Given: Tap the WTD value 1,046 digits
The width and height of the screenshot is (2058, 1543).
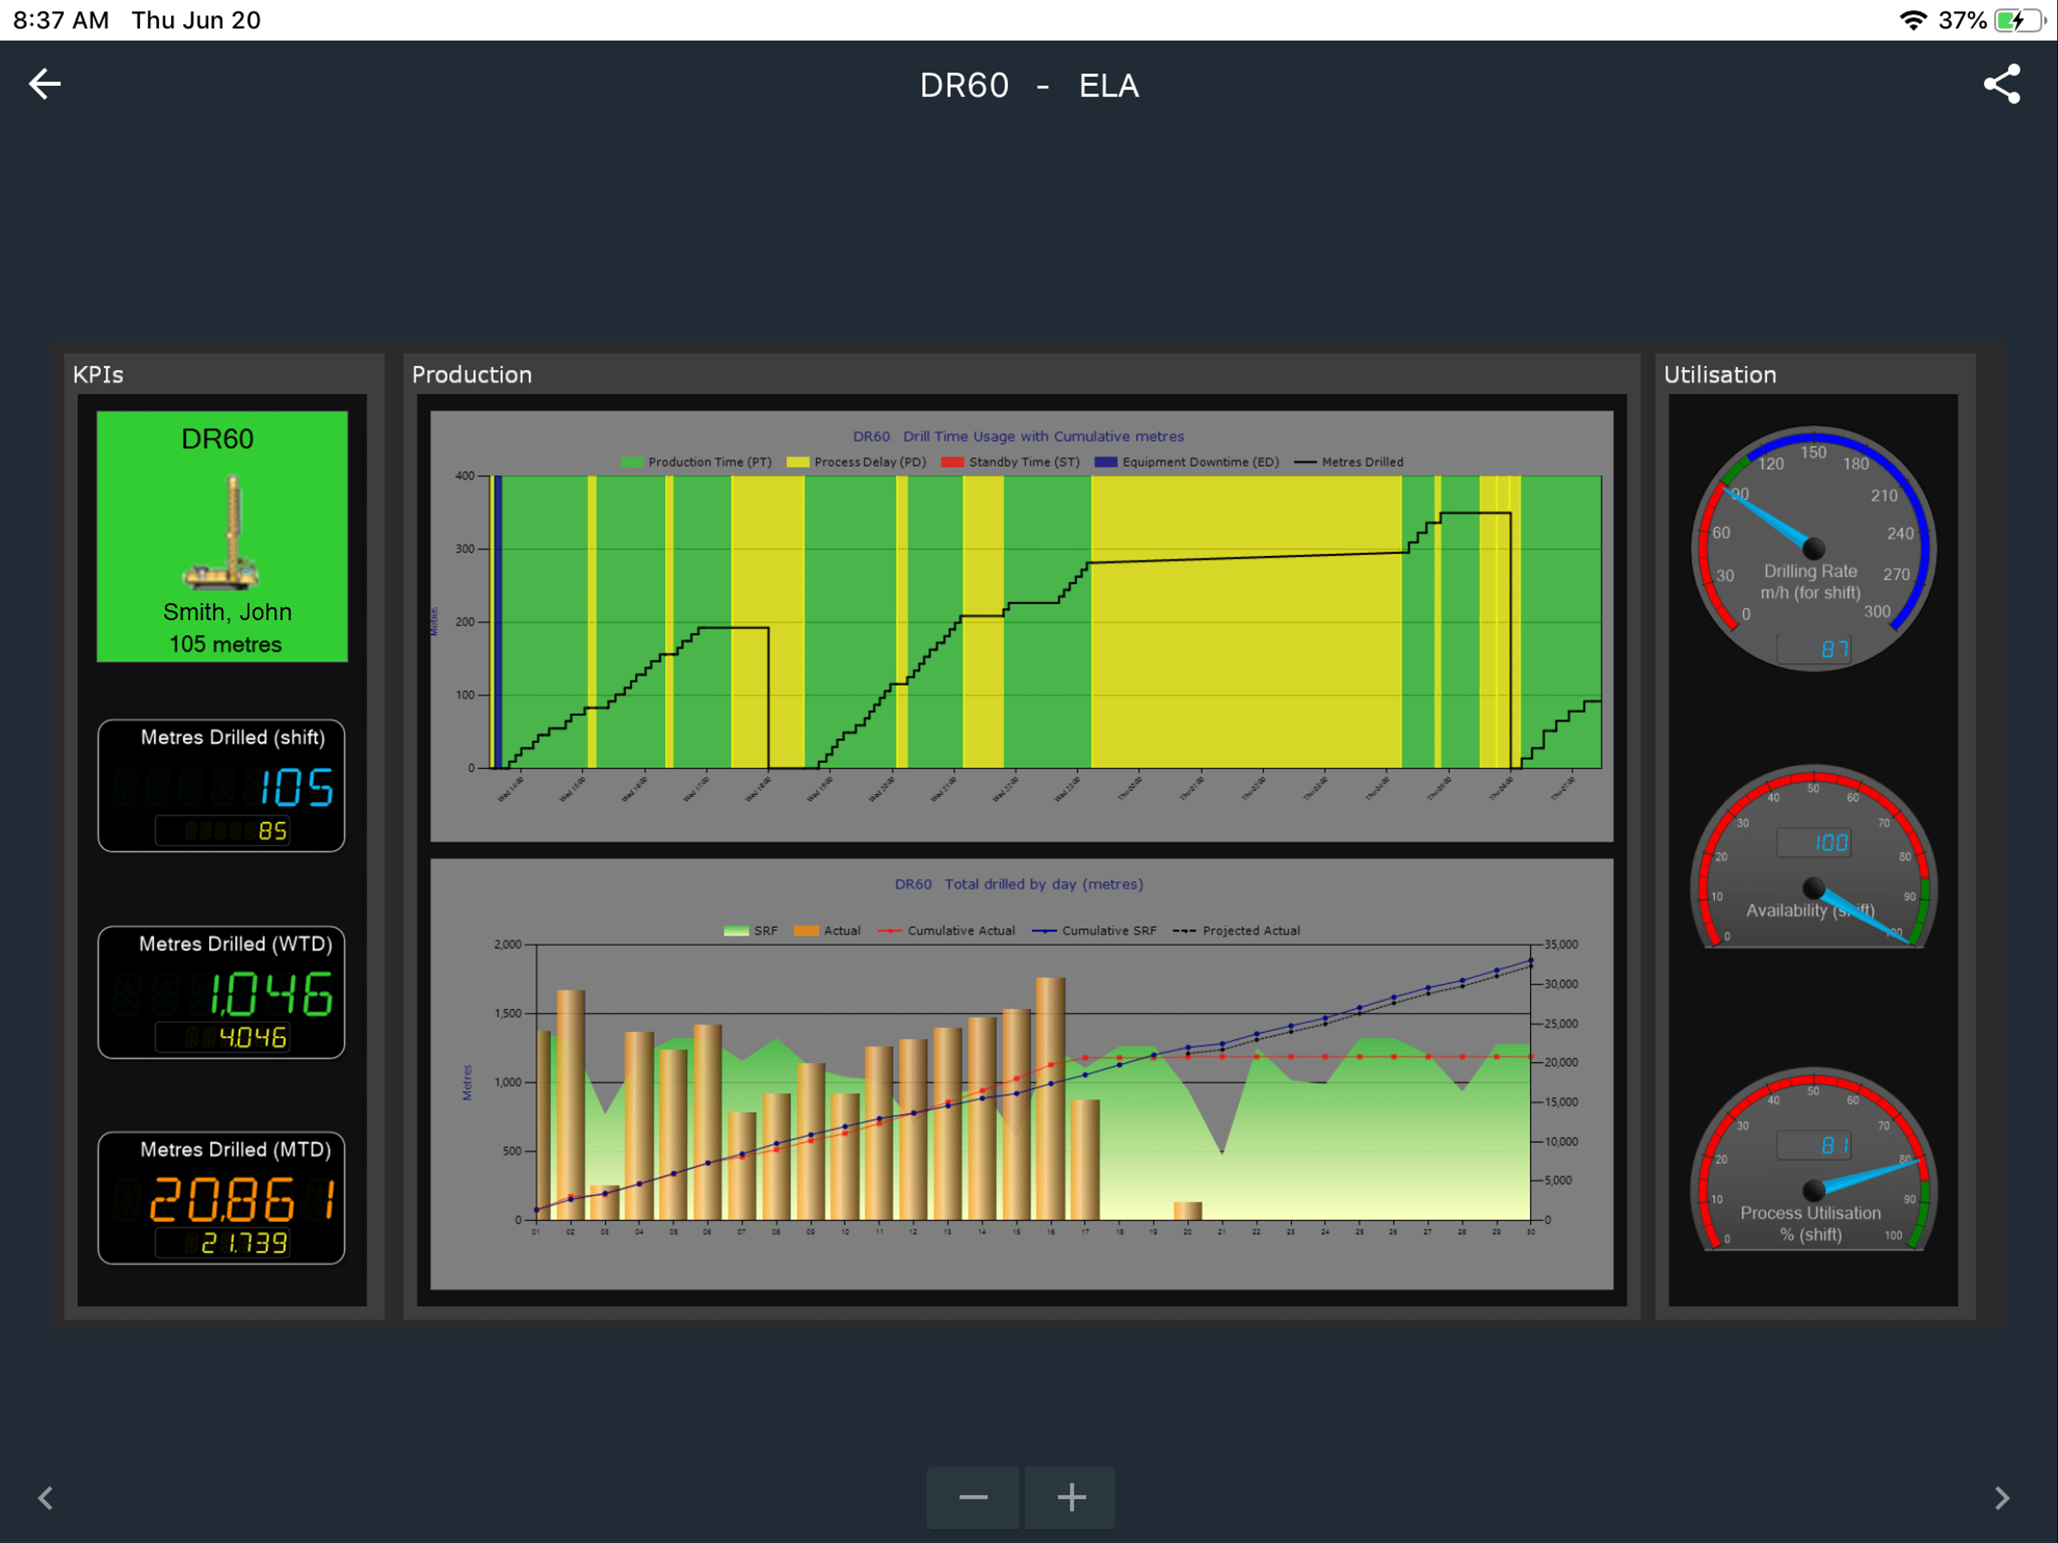Looking at the screenshot, I should (x=270, y=994).
